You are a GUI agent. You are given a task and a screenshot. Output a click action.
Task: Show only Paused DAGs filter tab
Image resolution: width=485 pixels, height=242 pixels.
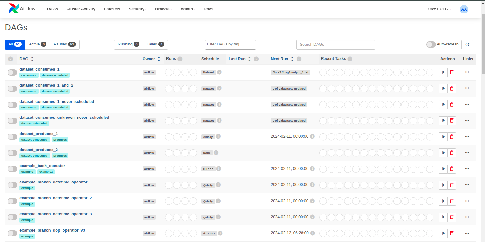pos(64,45)
